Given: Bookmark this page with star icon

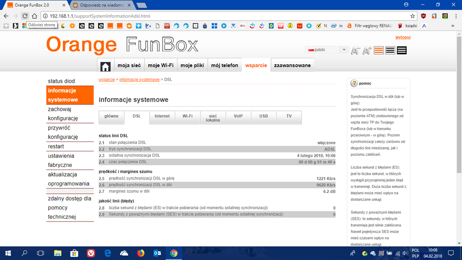Looking at the screenshot, I should [x=413, y=16].
